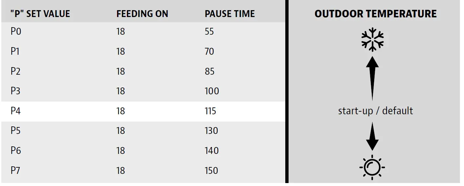Viewport: 464px width, 186px height.
Task: Click the OUTDOOR TEMPERATURE heading
Action: click(375, 14)
